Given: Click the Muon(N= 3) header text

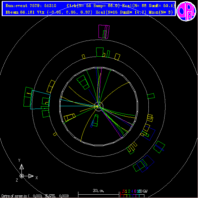Looking at the screenshot, I should pos(160,12).
